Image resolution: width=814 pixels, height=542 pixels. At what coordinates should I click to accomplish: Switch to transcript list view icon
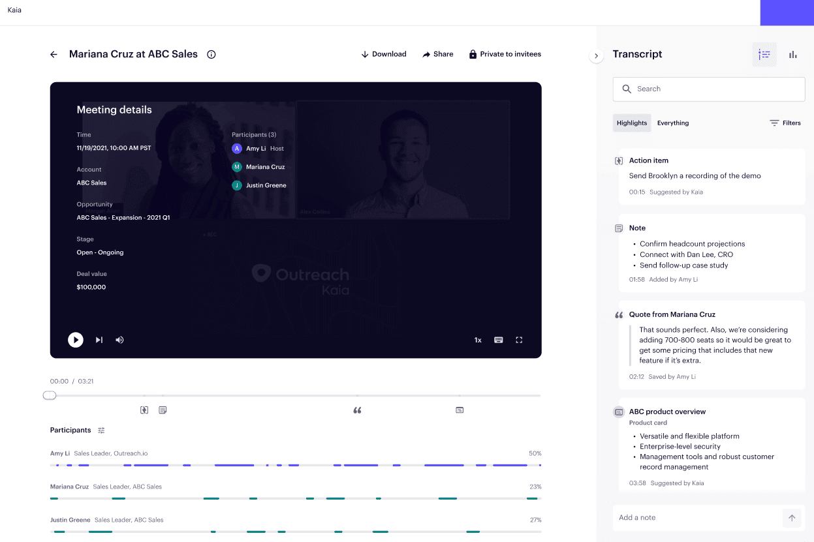764,55
